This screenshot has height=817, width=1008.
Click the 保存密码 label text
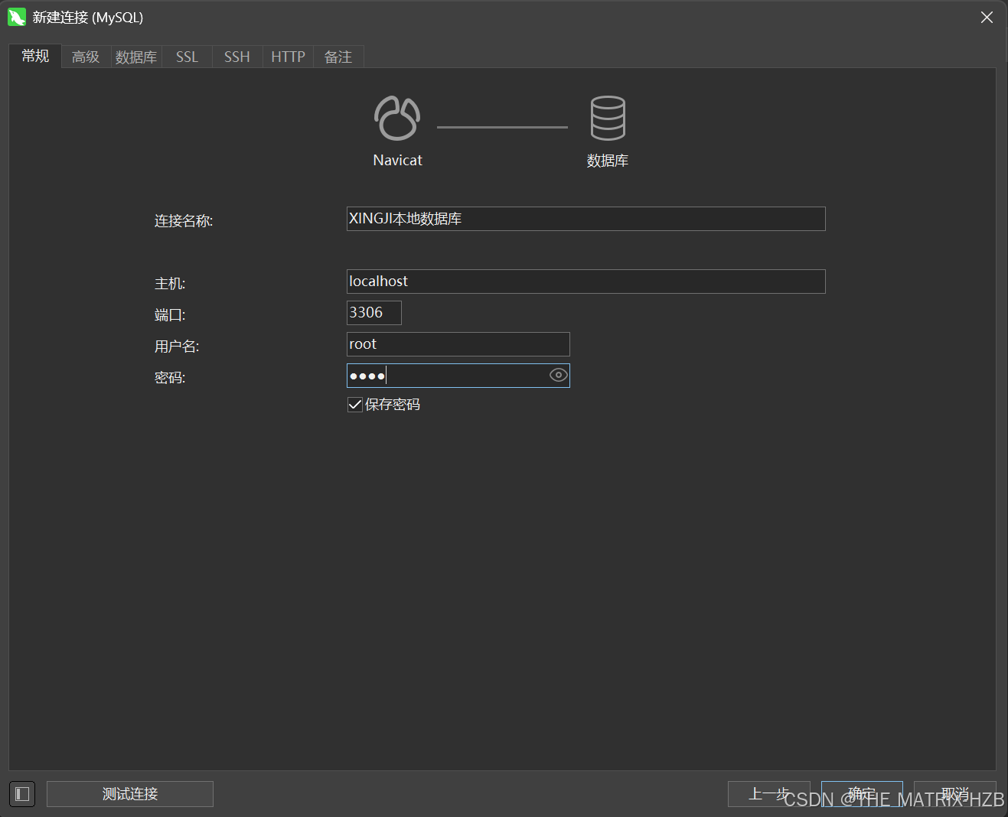(393, 405)
